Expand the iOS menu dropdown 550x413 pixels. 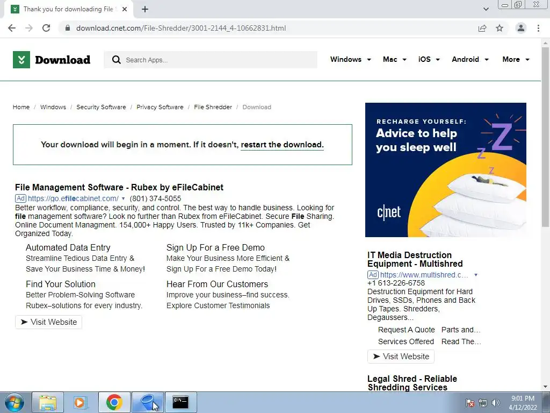[429, 59]
